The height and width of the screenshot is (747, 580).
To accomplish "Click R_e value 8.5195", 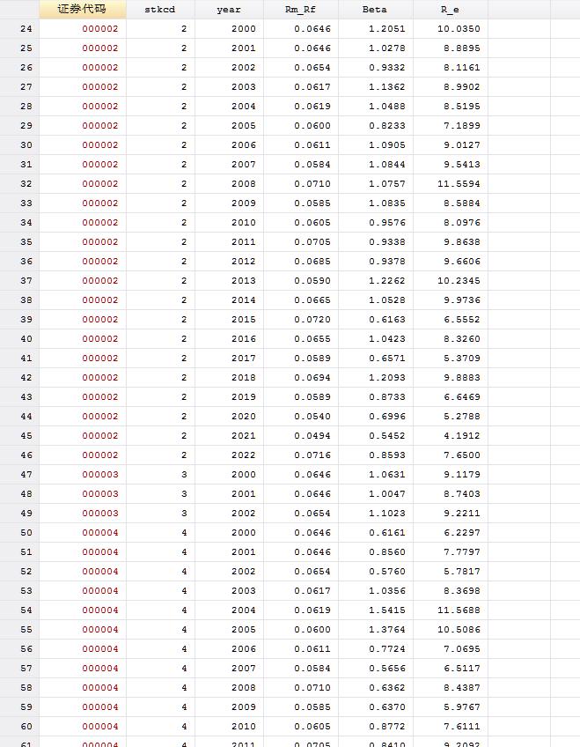I will pos(462,107).
